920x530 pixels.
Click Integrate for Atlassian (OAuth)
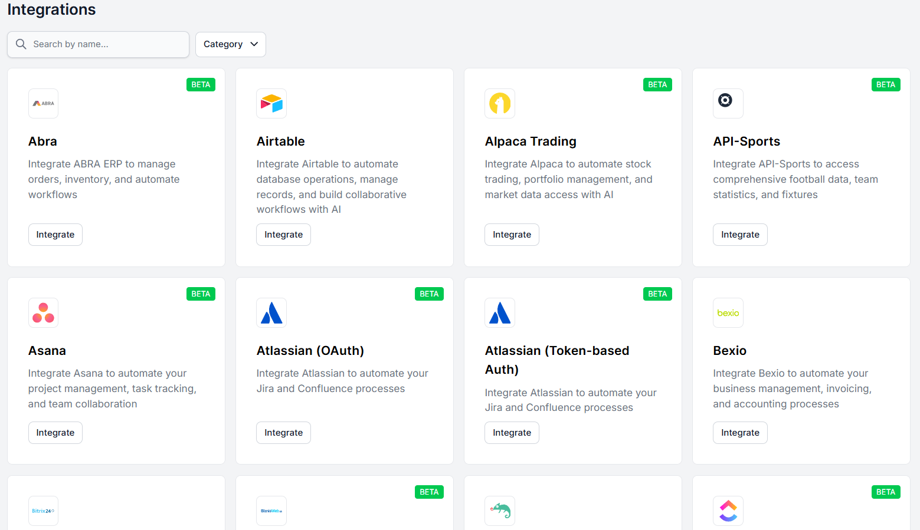click(x=284, y=433)
